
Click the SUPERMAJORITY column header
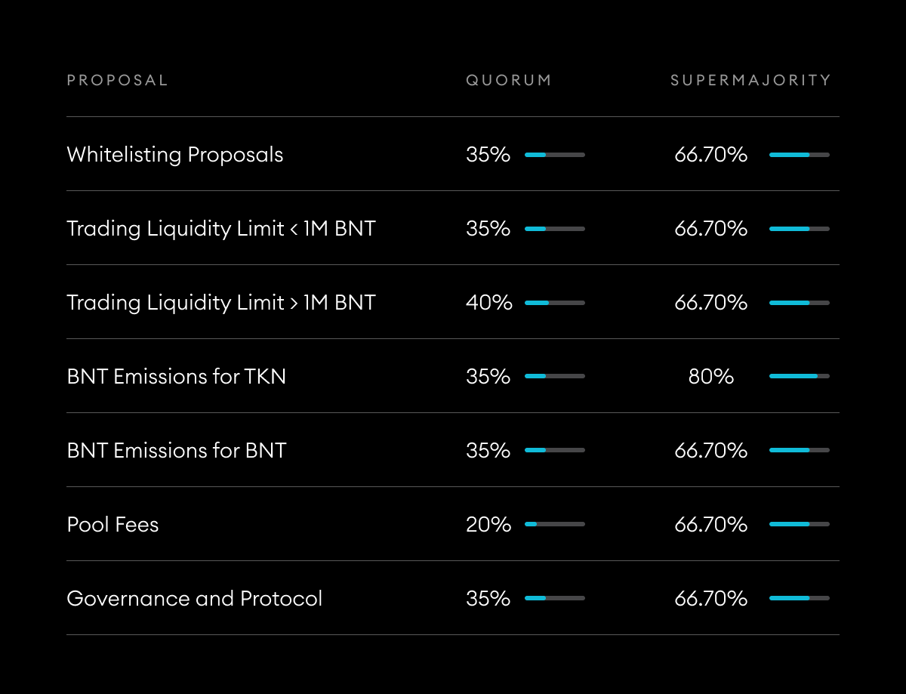(750, 80)
